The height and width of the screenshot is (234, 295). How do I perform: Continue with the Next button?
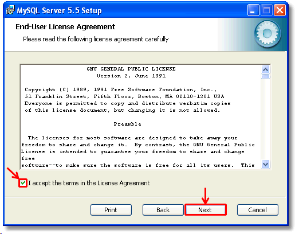[x=206, y=210]
